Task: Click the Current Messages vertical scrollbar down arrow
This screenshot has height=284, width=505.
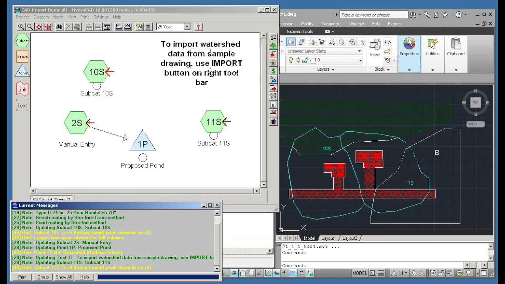Action: [x=217, y=268]
